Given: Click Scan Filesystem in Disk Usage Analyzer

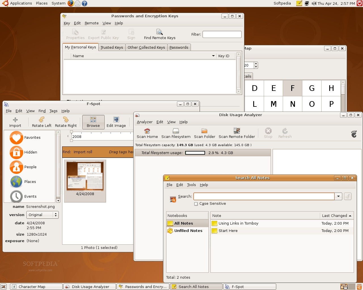Looking at the screenshot, I should 176,133.
